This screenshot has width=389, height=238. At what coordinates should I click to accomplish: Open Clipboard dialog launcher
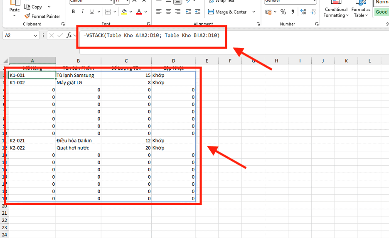click(63, 24)
